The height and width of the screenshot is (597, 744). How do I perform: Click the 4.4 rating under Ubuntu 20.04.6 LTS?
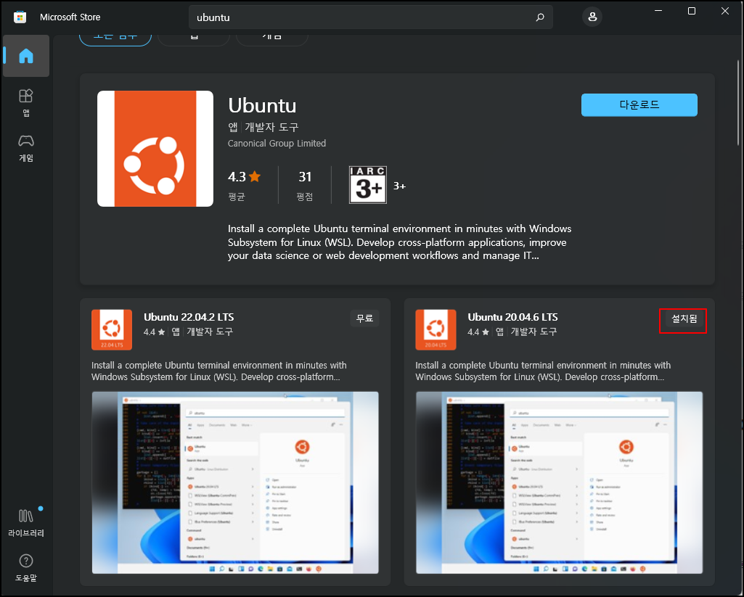[478, 332]
